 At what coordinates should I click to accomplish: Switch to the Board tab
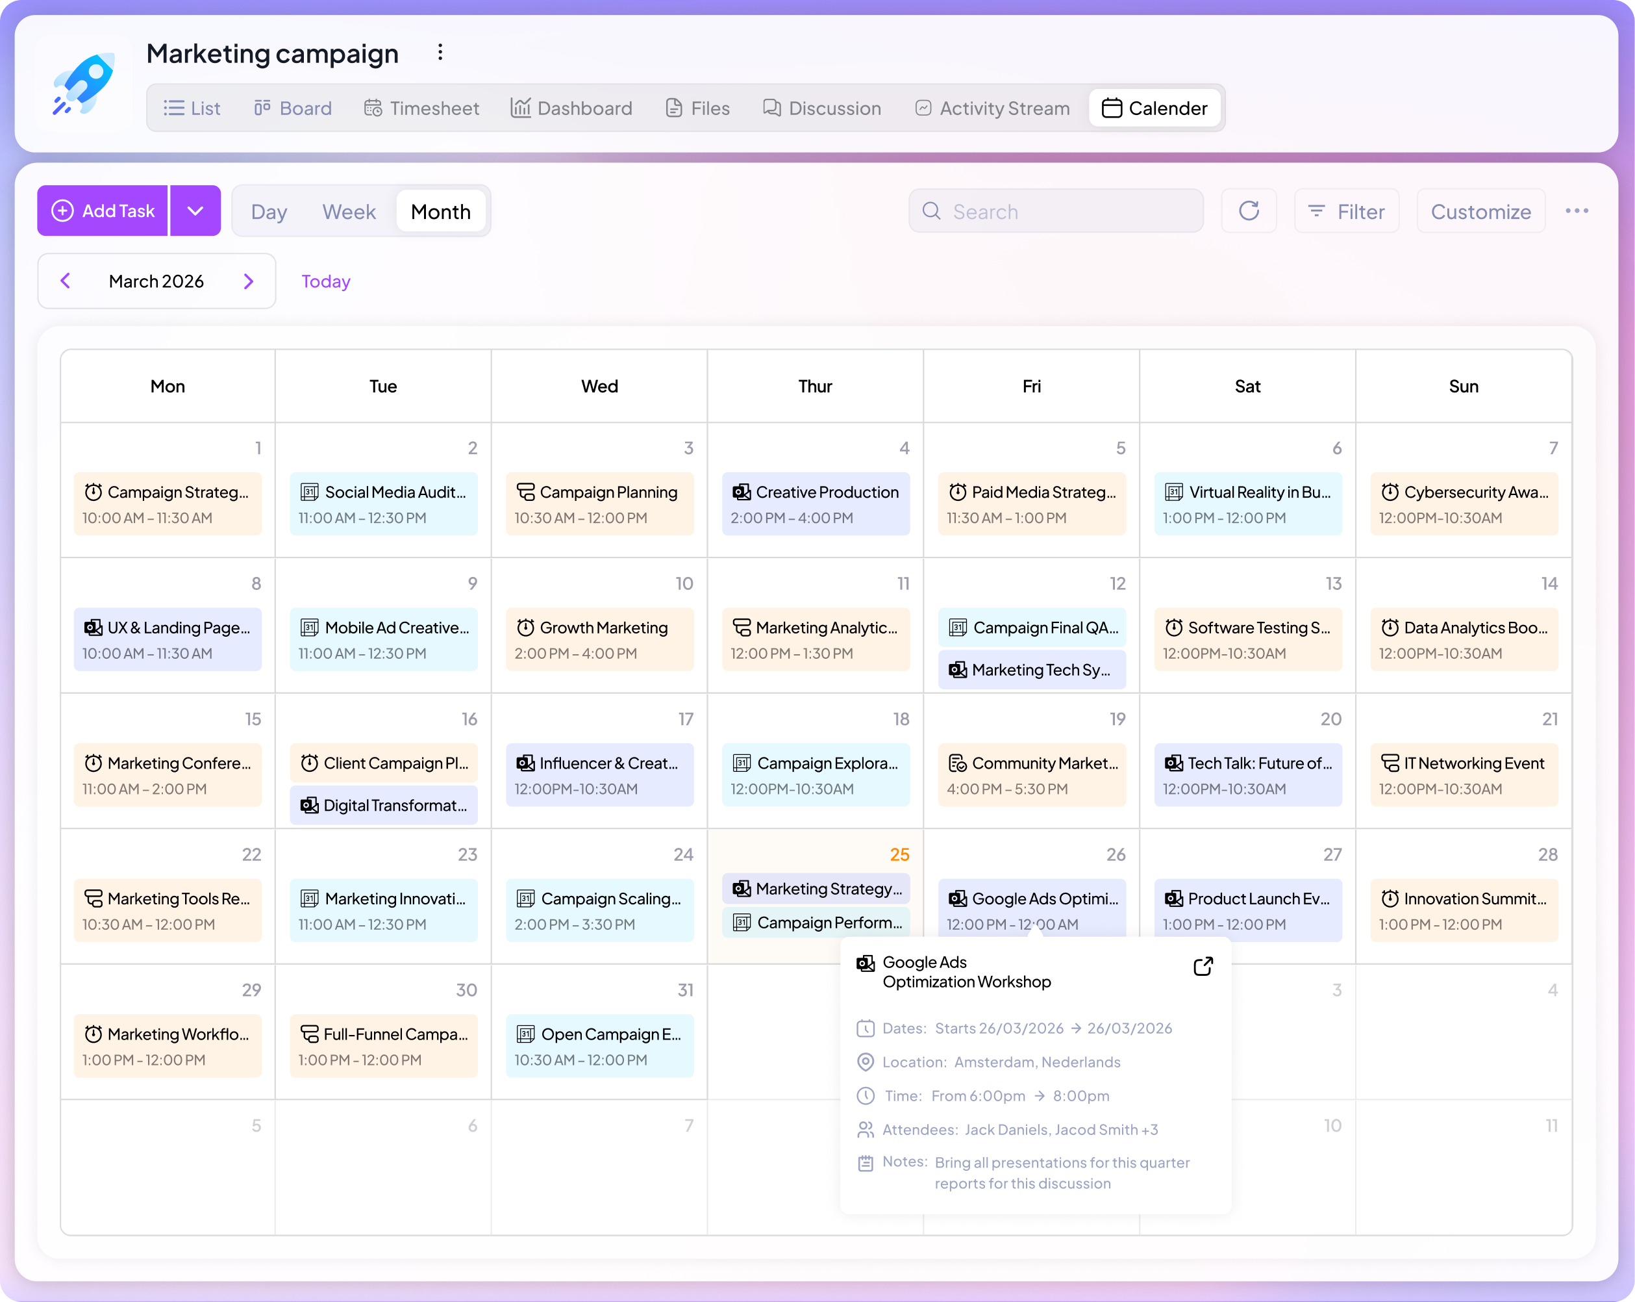point(293,108)
